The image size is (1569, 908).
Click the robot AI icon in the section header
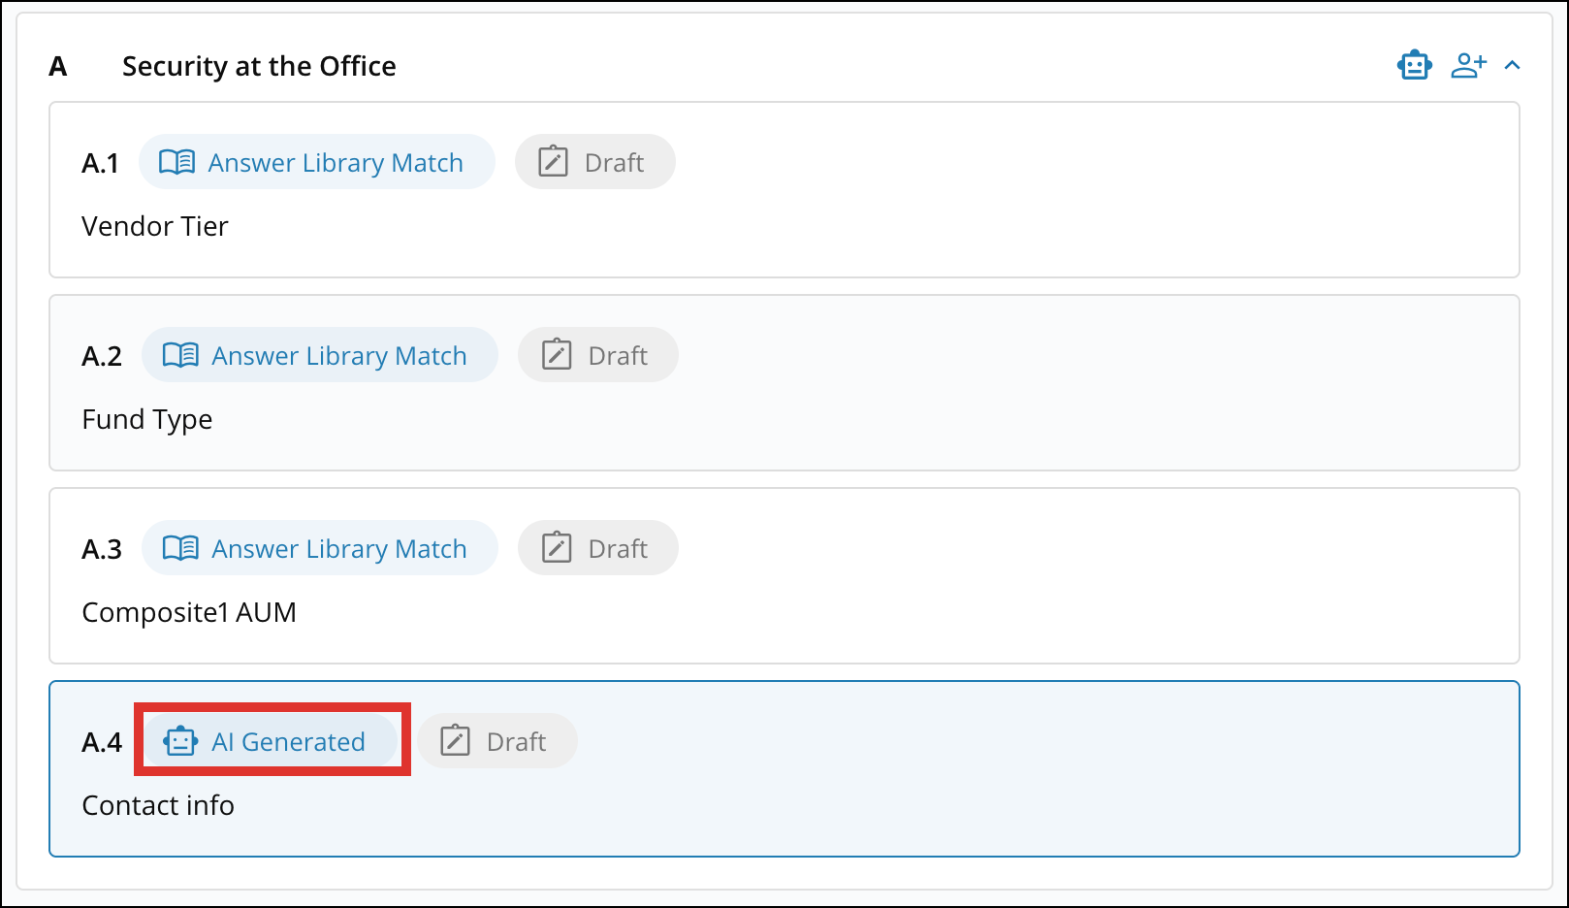click(x=1414, y=64)
